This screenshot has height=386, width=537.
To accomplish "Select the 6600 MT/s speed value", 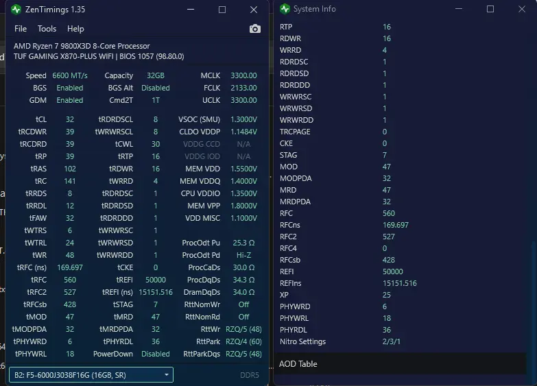I will 70,75.
